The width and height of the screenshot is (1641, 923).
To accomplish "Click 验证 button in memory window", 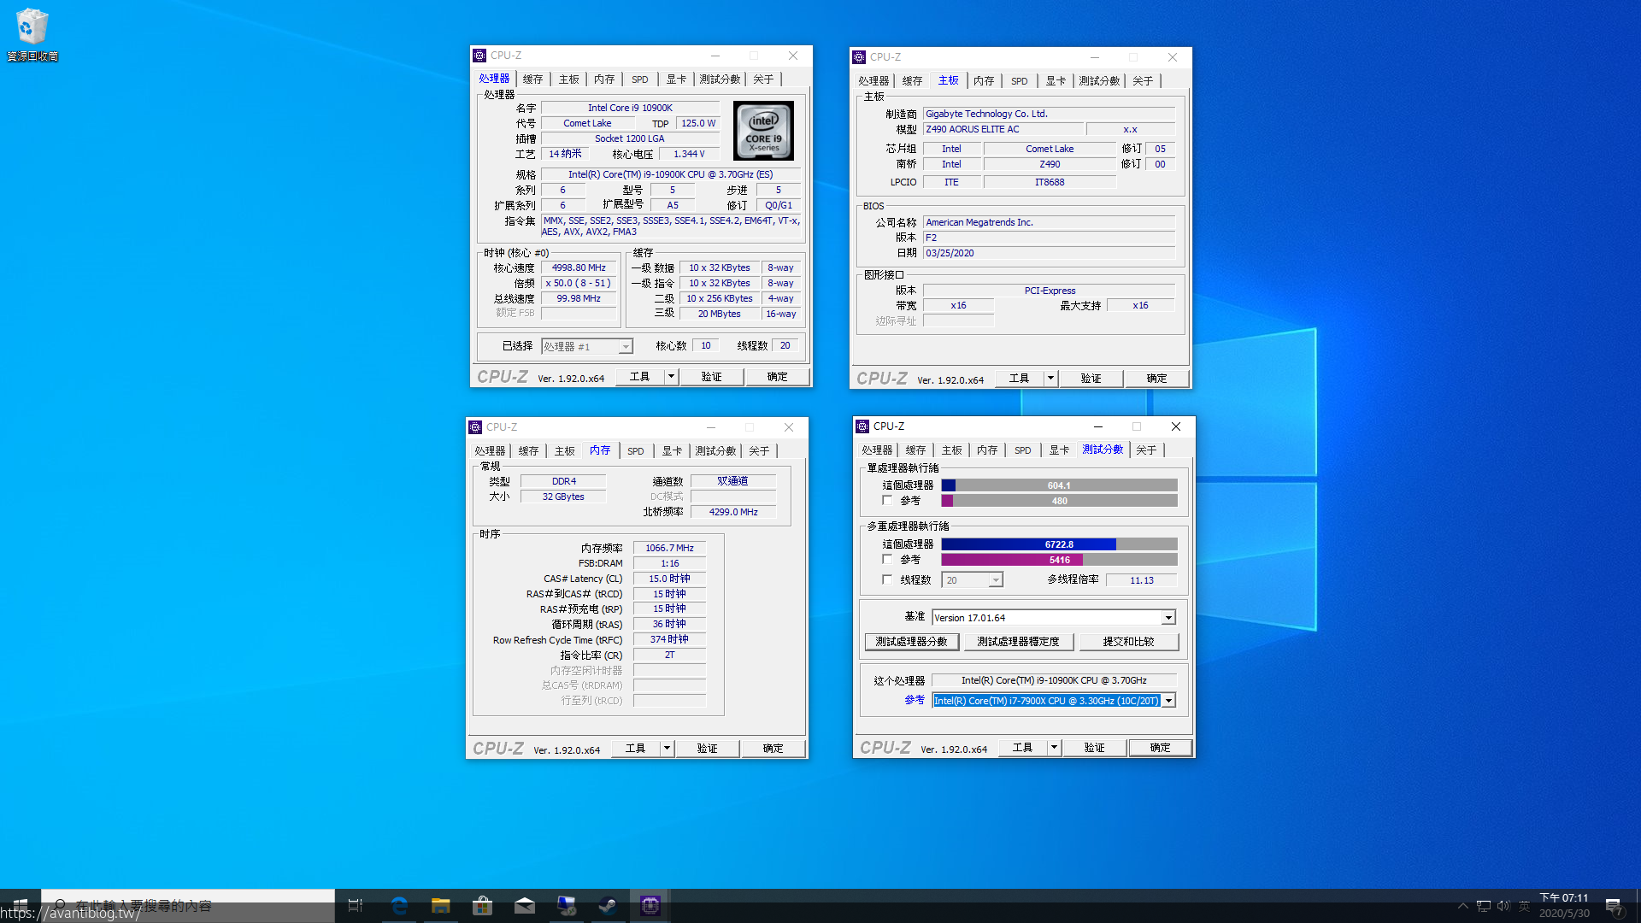I will tap(707, 749).
